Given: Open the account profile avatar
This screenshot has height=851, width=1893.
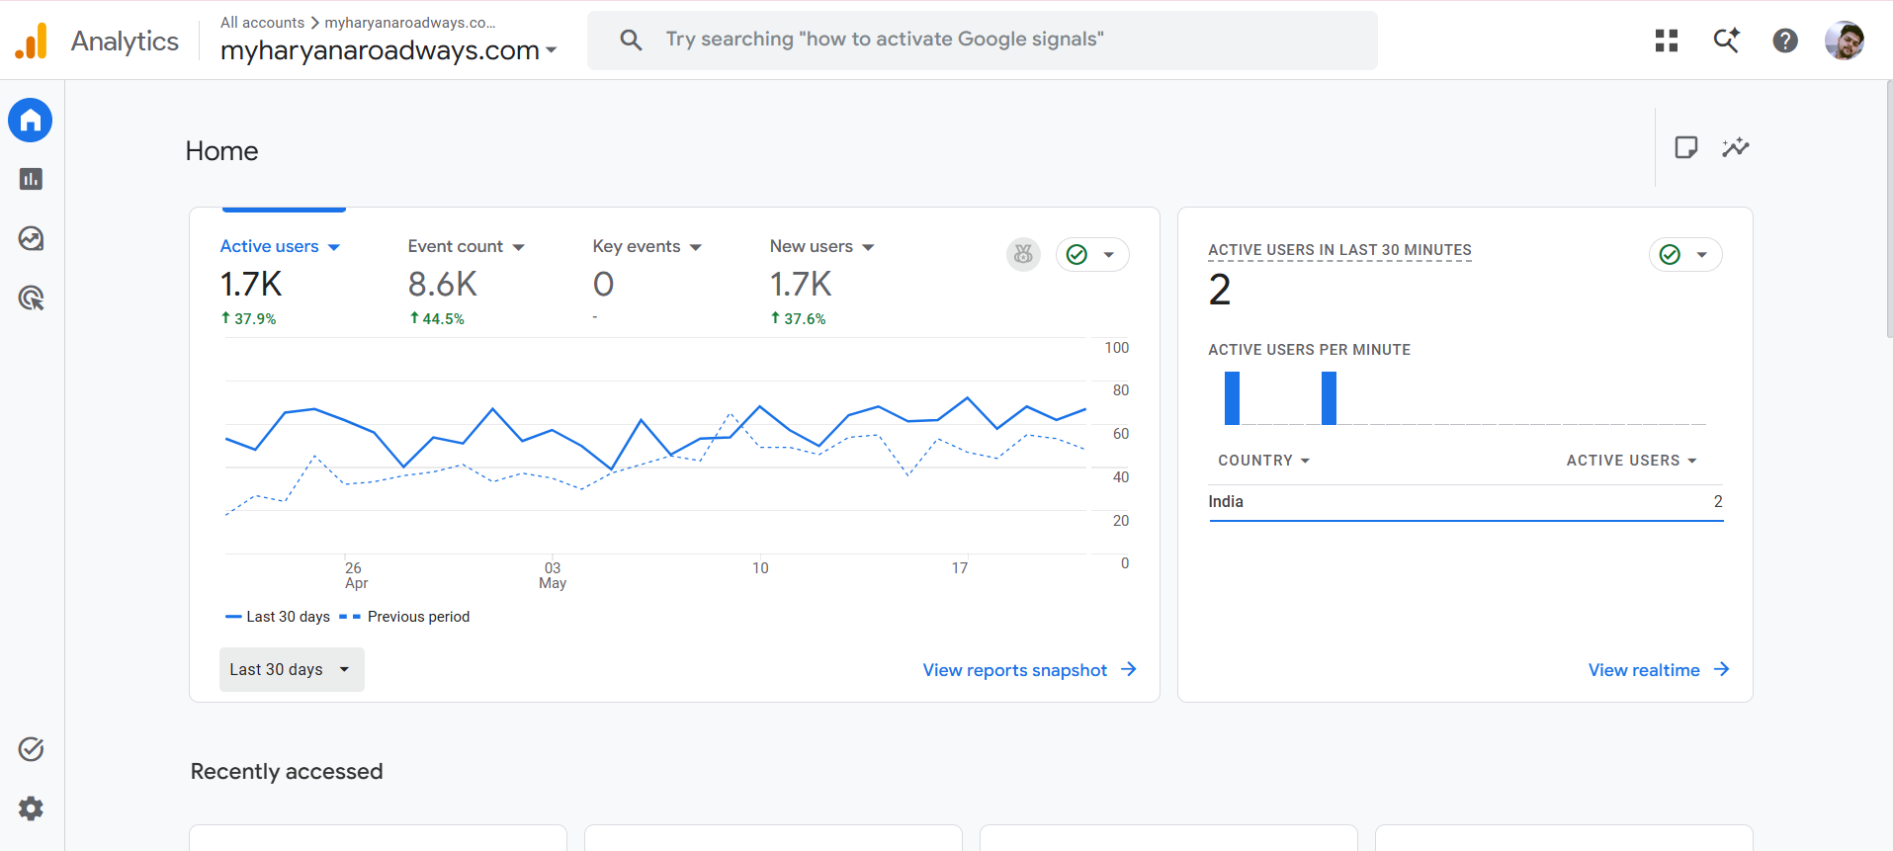Looking at the screenshot, I should pyautogui.click(x=1845, y=41).
